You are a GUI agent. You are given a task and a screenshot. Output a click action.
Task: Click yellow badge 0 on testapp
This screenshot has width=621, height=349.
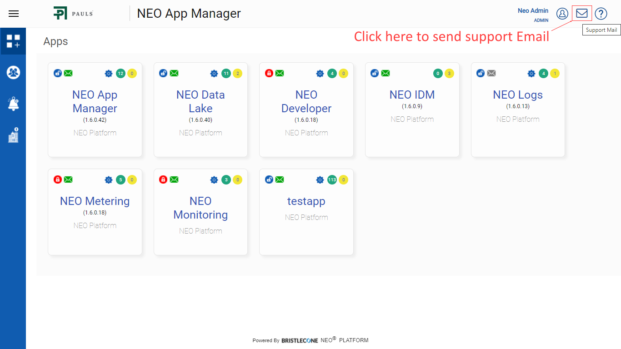coord(343,180)
